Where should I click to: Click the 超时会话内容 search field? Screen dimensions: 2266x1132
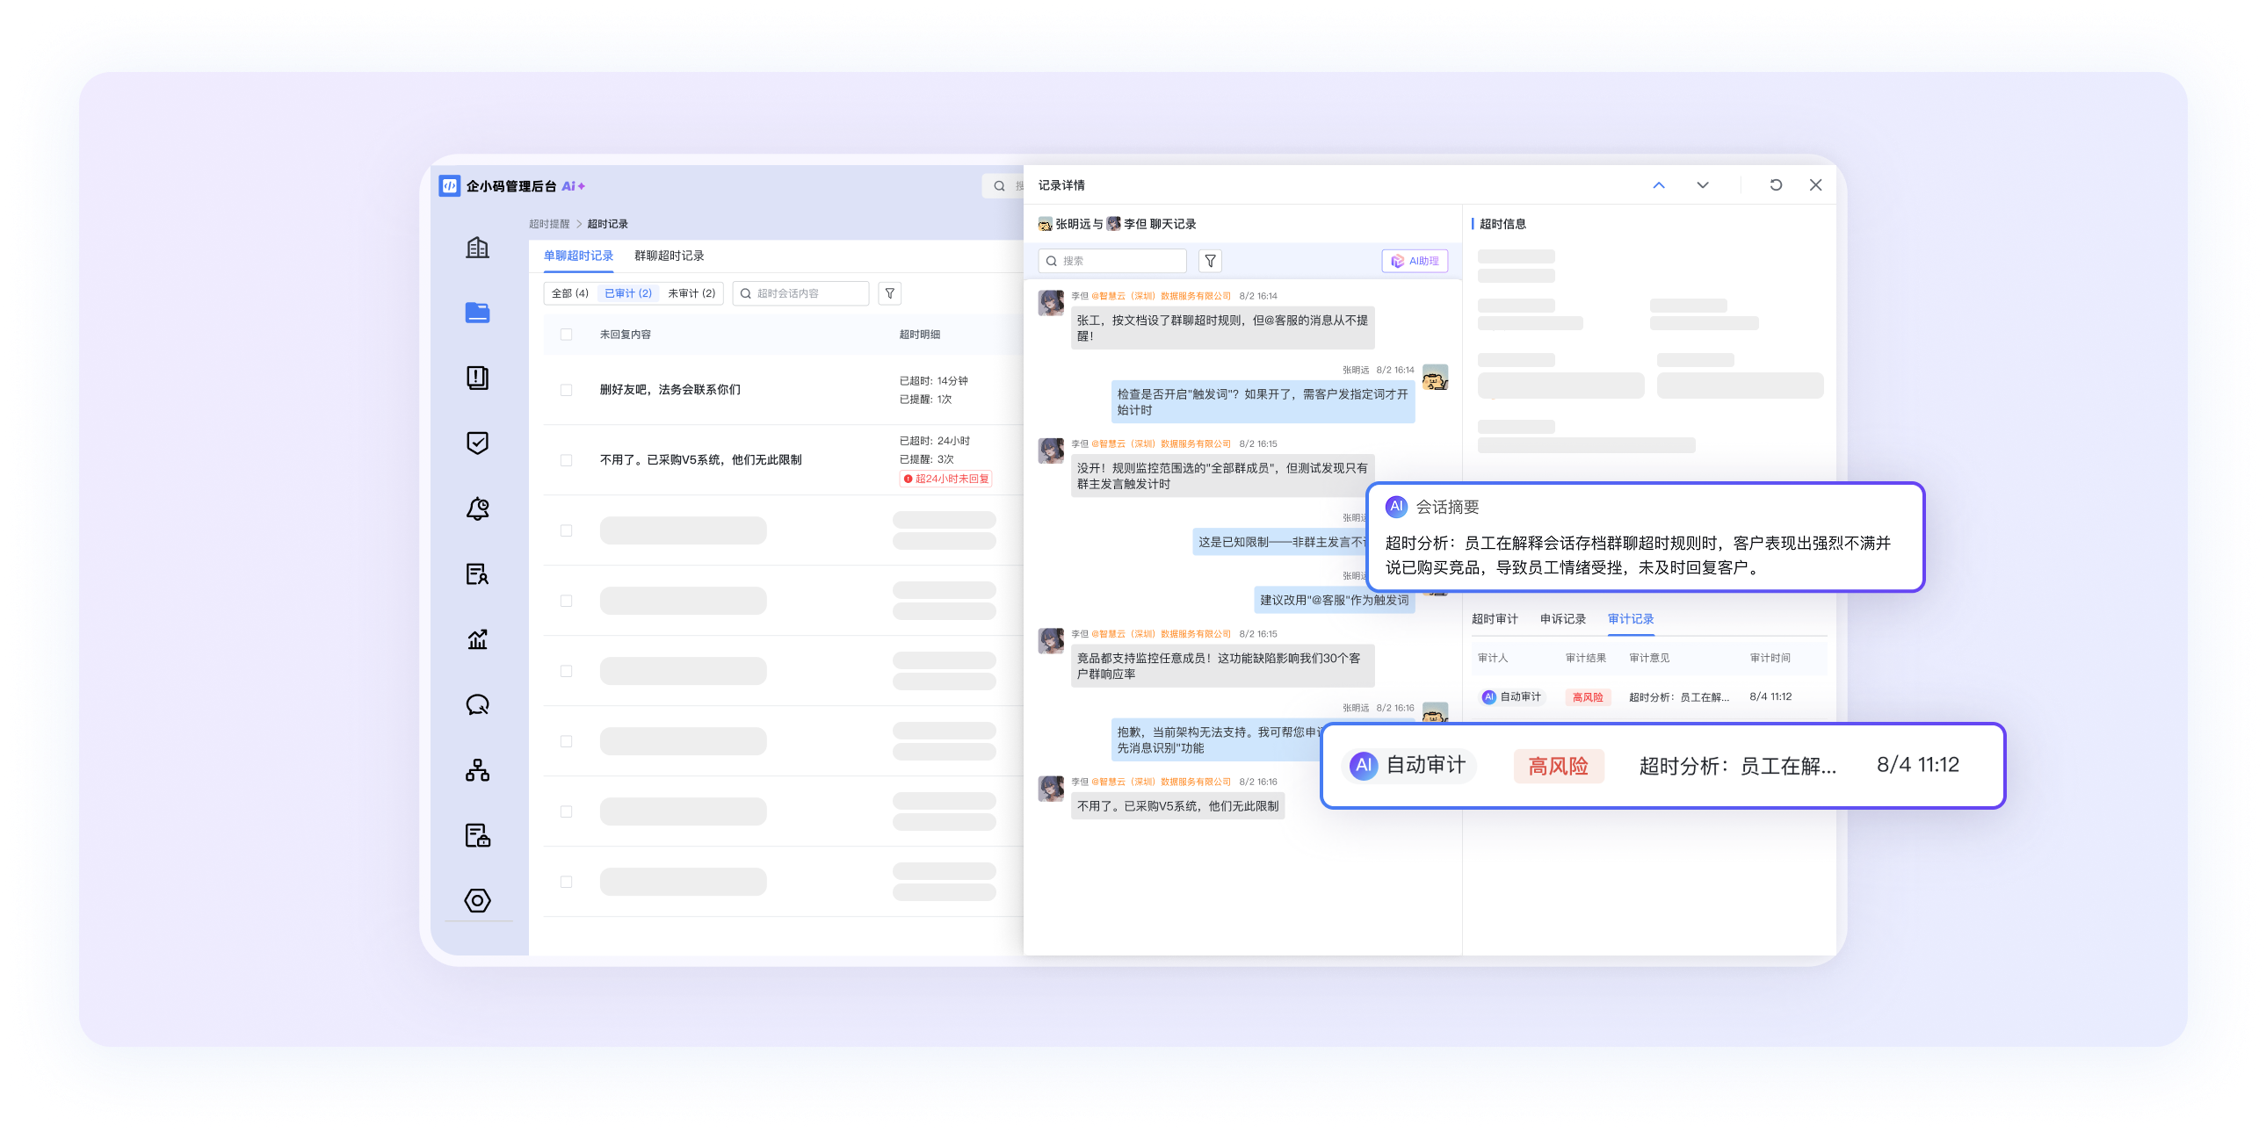coord(807,293)
